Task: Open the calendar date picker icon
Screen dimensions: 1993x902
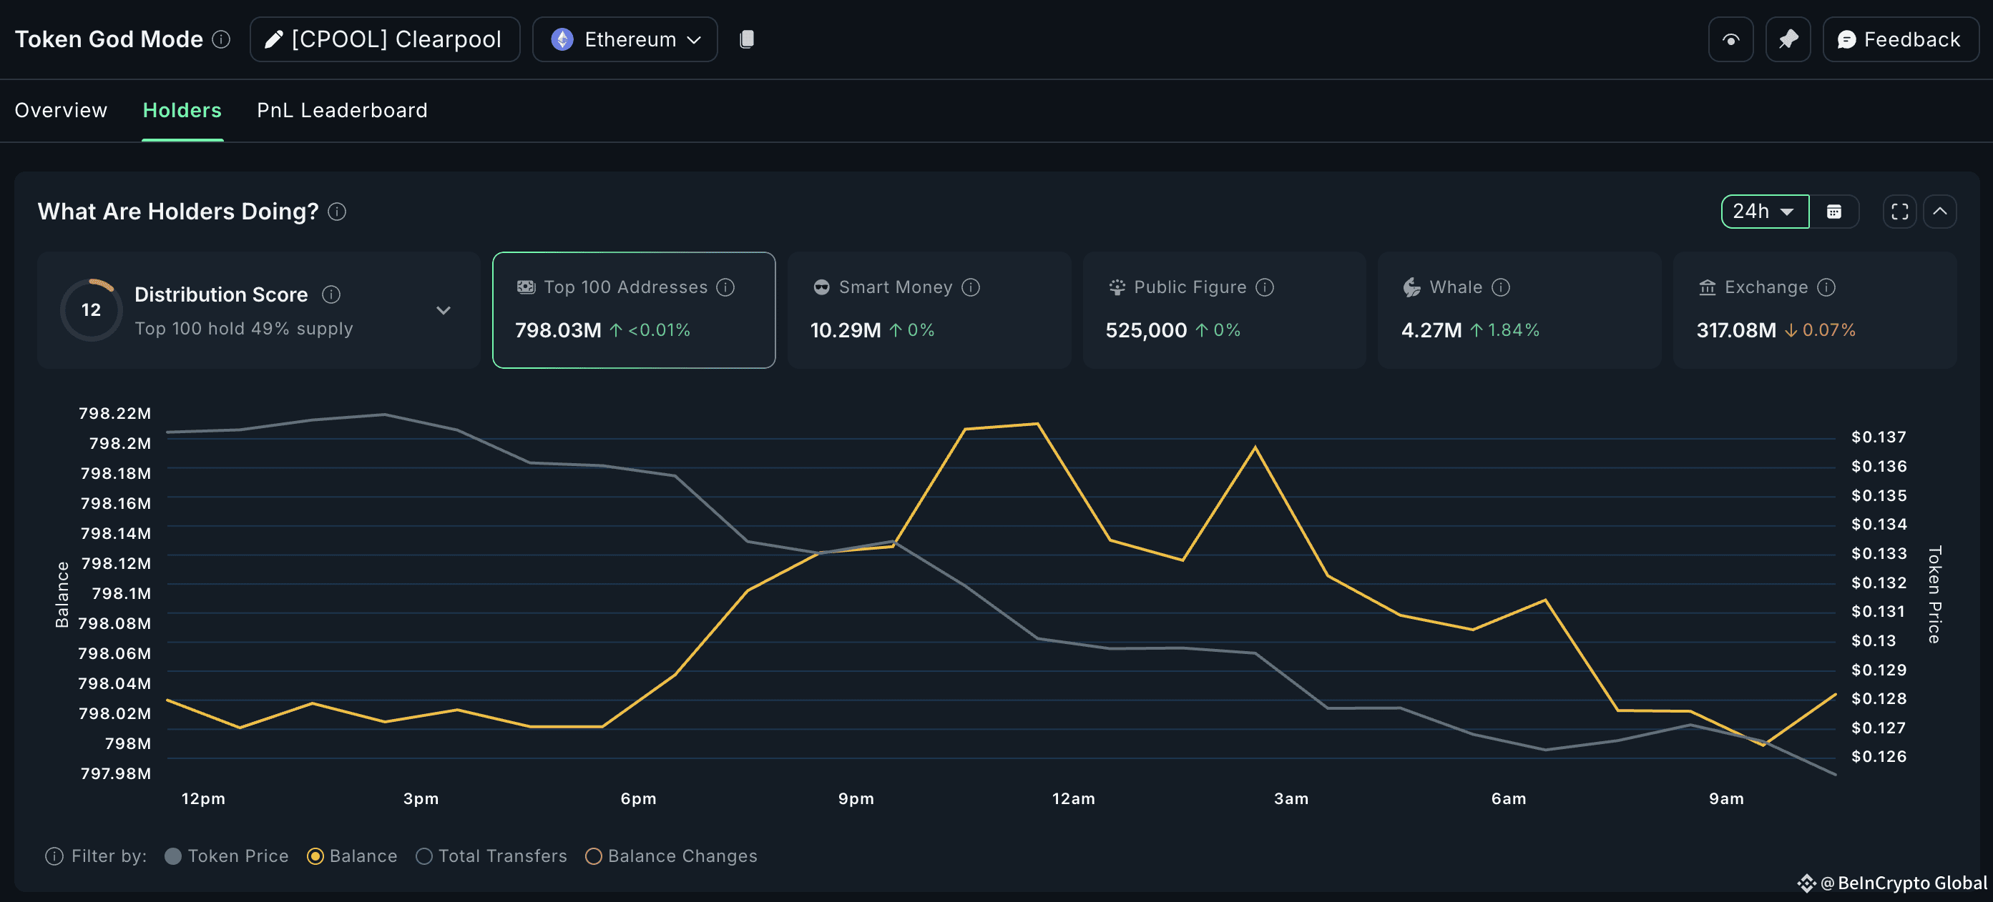Action: (x=1833, y=212)
